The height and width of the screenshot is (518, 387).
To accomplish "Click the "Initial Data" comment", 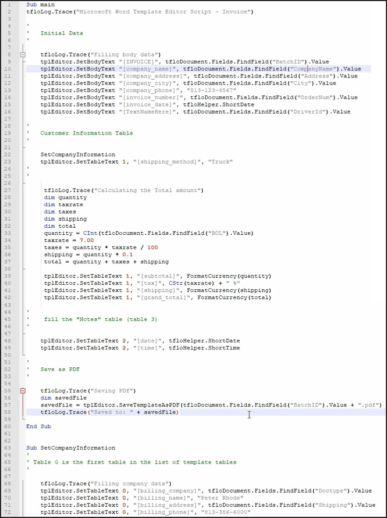I will tap(62, 33).
